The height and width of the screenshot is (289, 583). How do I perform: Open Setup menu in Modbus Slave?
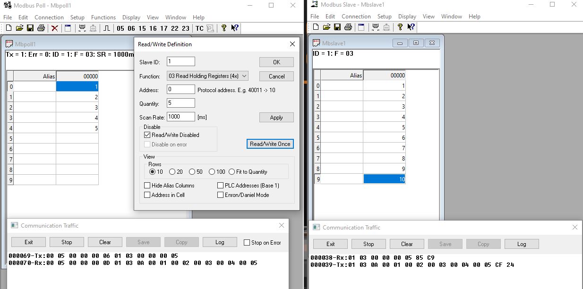(x=385, y=17)
